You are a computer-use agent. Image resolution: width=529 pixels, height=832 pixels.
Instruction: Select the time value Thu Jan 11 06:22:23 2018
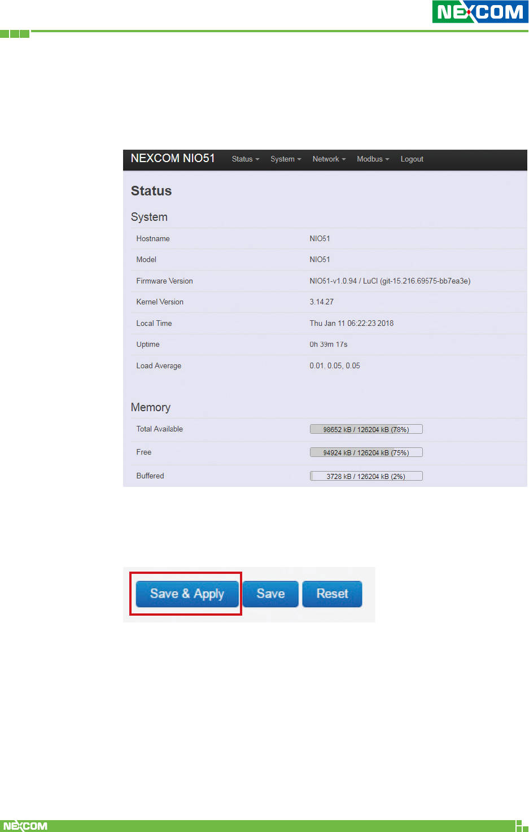click(x=352, y=324)
